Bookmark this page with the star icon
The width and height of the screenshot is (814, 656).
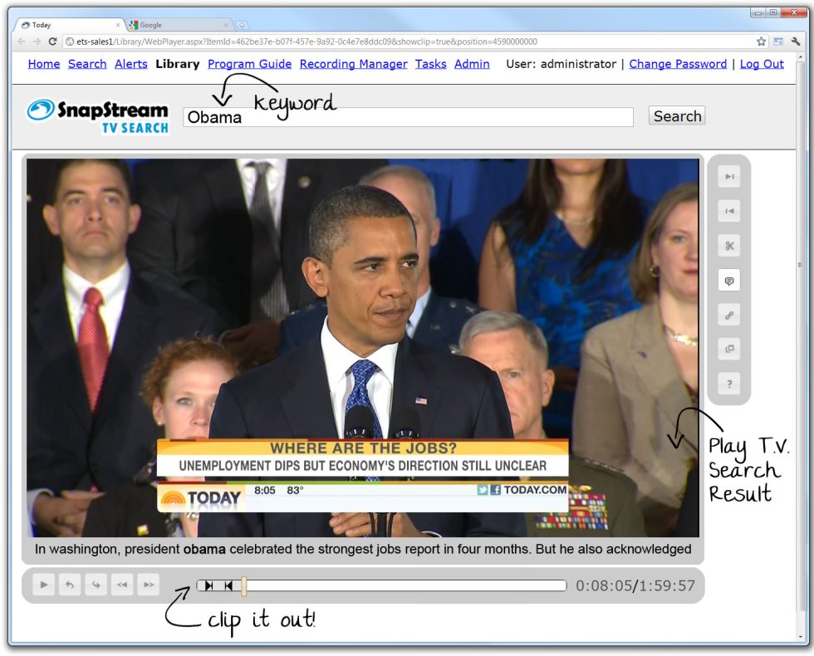[x=761, y=42]
